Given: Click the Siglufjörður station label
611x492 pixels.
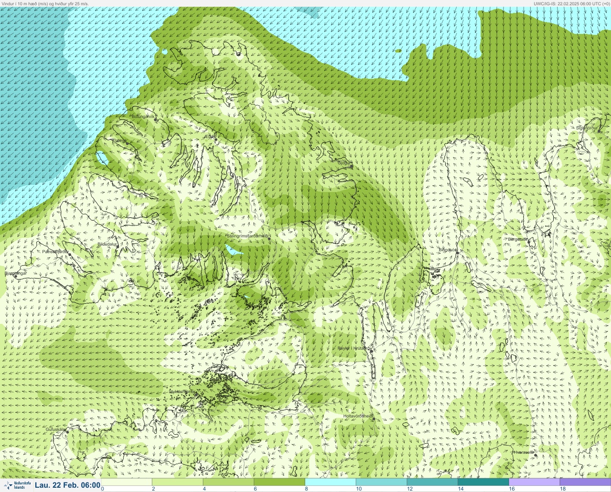Looking at the screenshot, I should [x=587, y=128].
